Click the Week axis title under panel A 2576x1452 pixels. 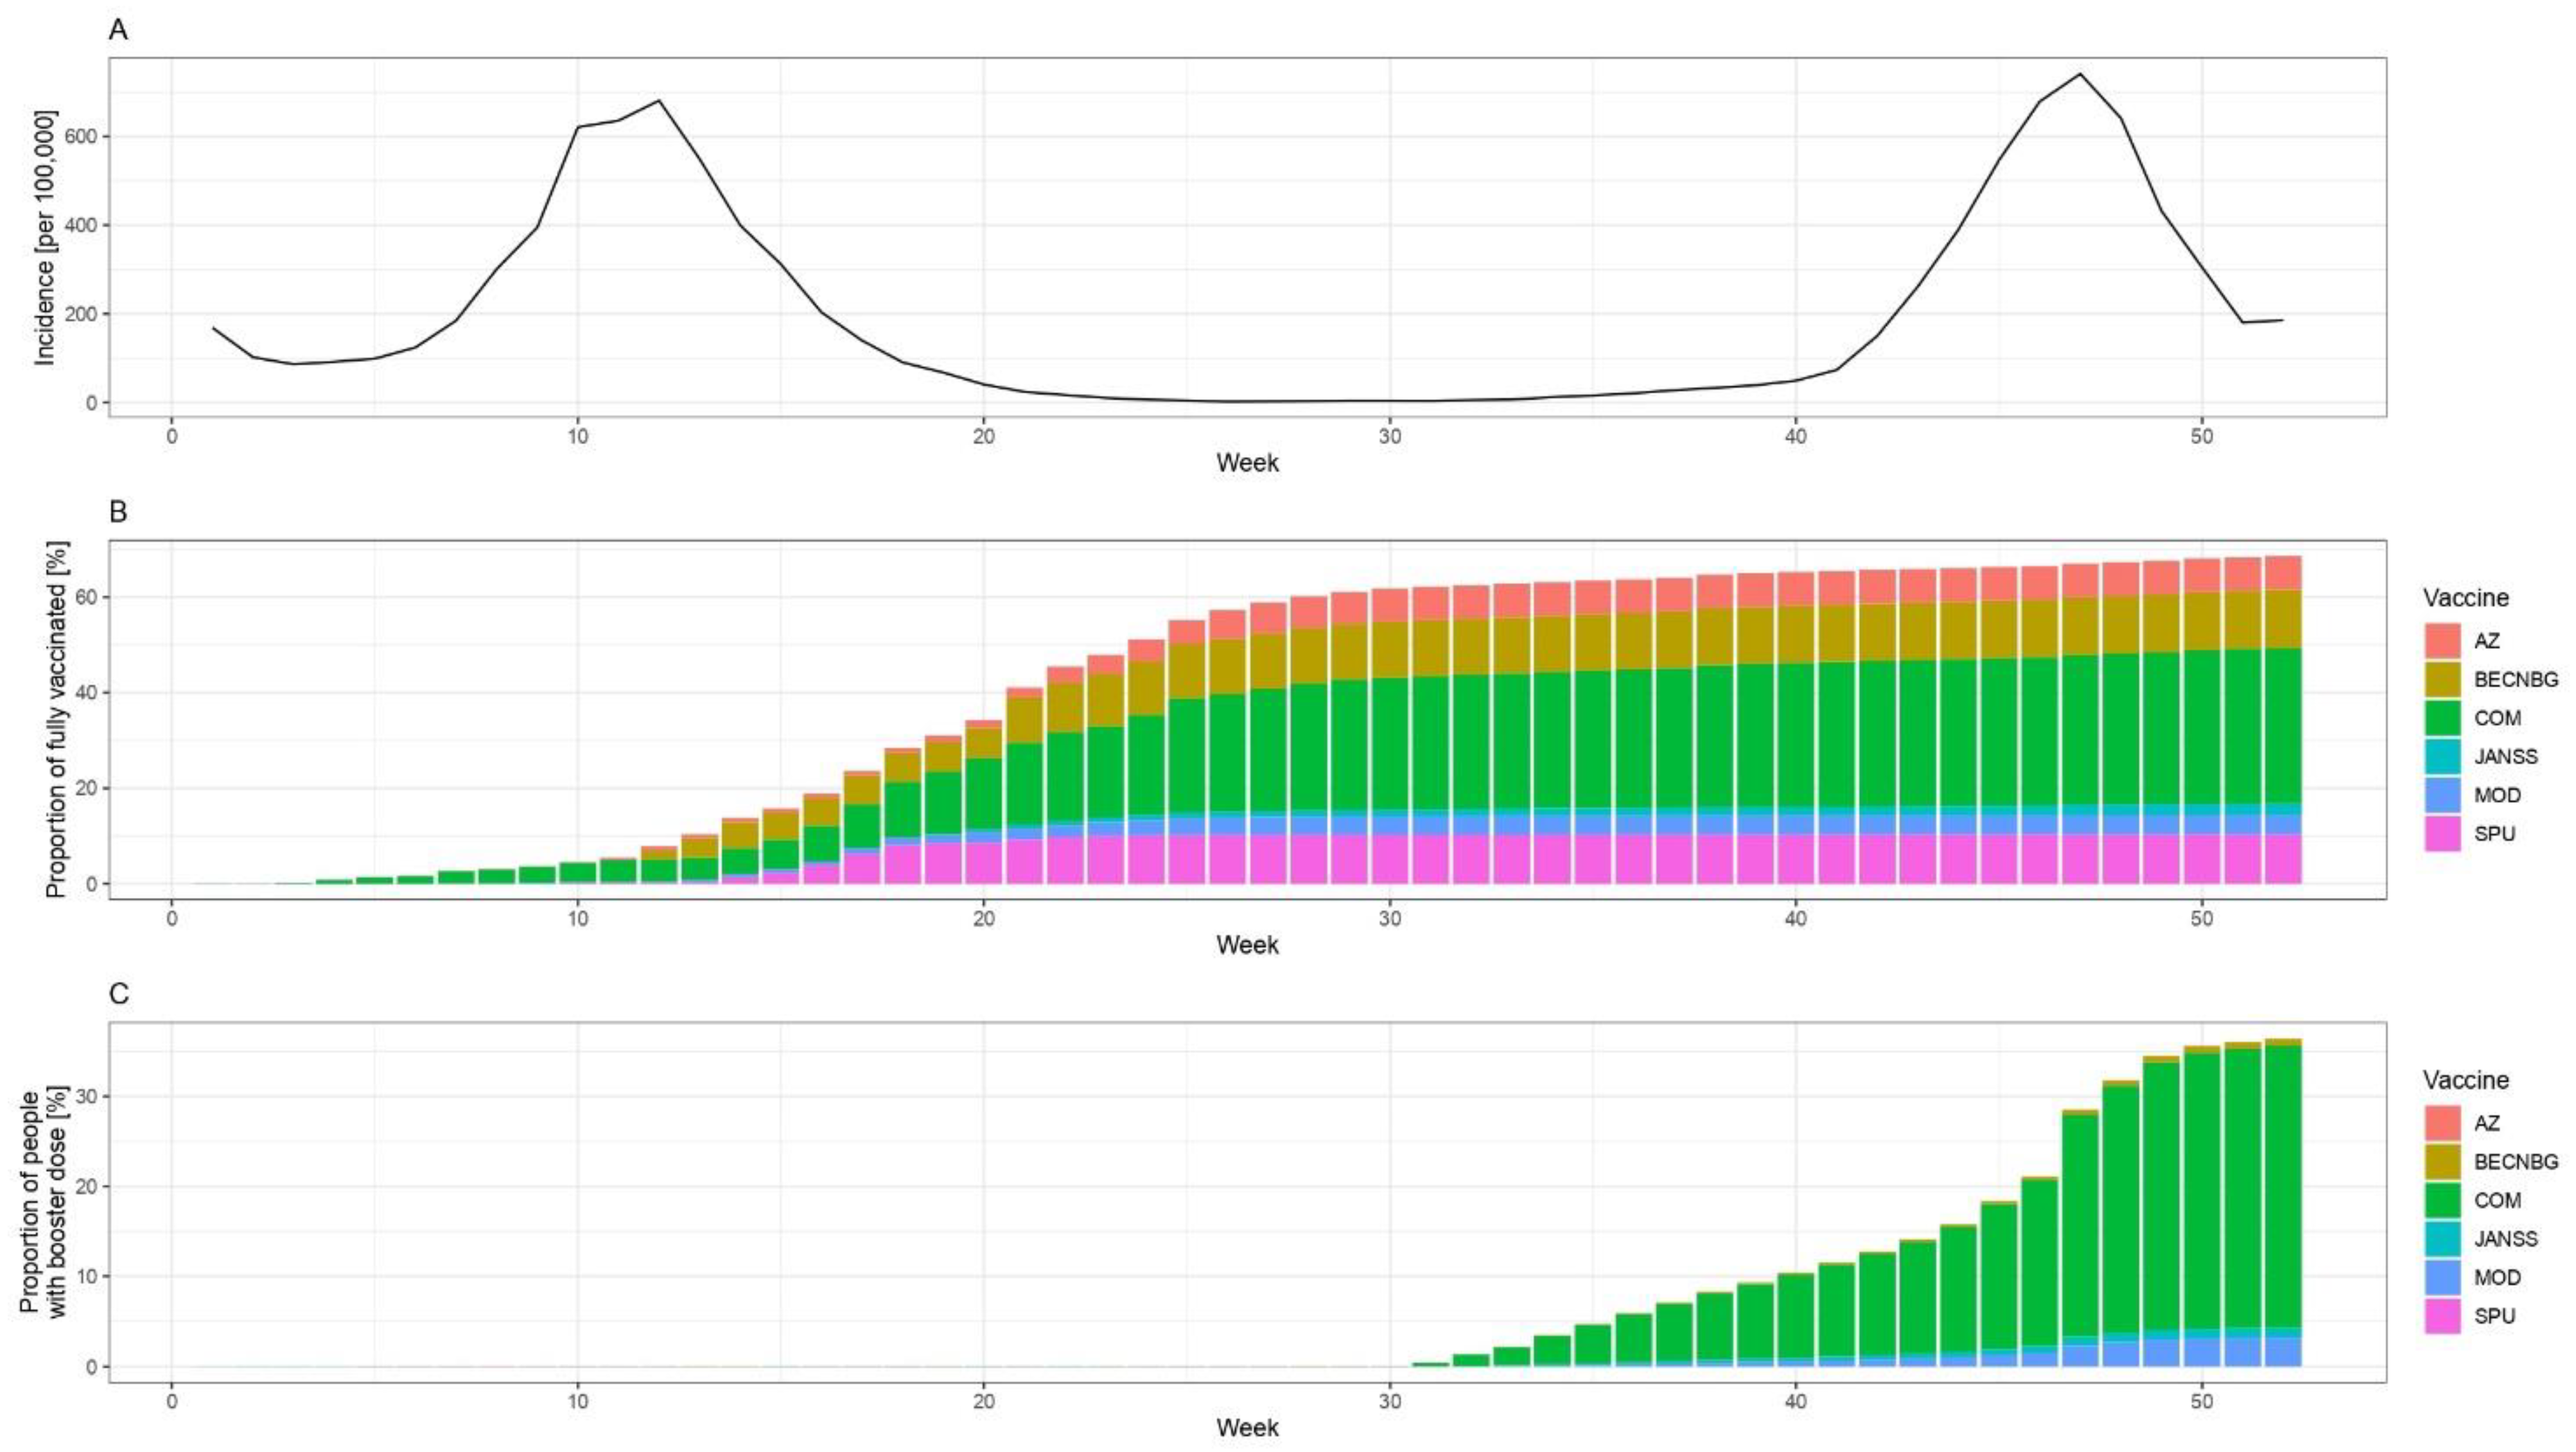(x=1247, y=463)
